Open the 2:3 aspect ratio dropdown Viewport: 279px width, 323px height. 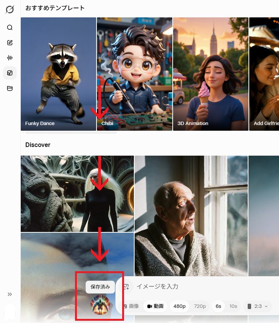(x=258, y=306)
